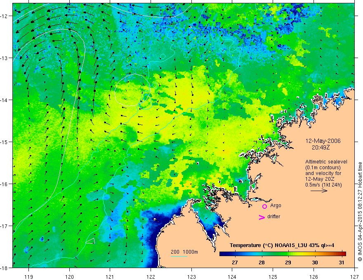Click the latitude label -17
363x280 pixels.
(x=5, y=226)
